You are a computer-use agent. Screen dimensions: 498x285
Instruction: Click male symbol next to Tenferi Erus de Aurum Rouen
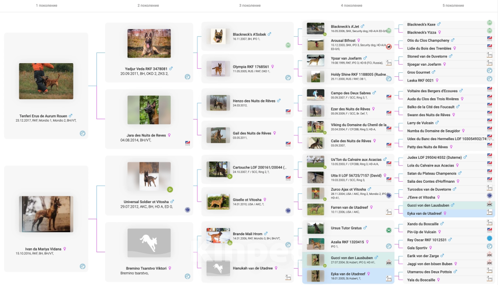70,116
